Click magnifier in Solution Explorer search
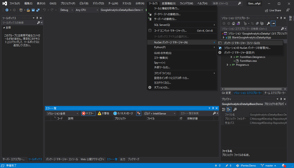Image resolution: width=294 pixels, height=168 pixels. [282, 29]
